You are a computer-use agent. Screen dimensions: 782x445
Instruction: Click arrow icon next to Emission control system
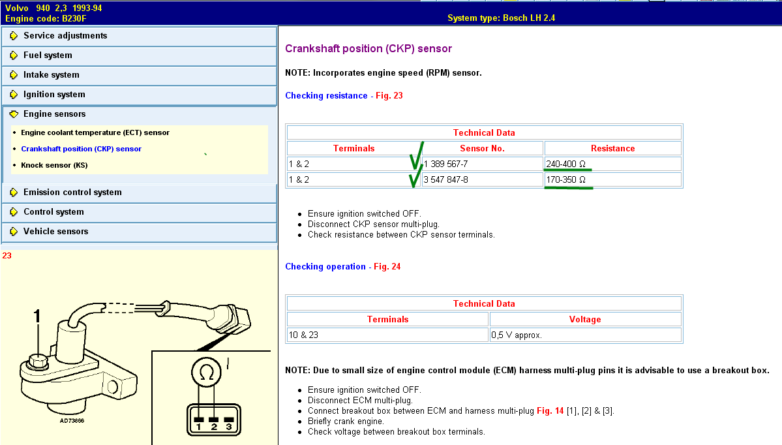[x=14, y=192]
